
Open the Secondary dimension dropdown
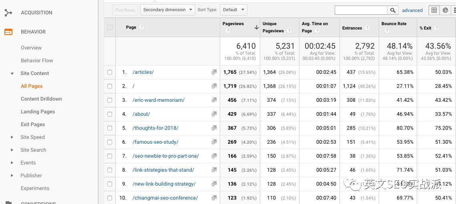167,10
